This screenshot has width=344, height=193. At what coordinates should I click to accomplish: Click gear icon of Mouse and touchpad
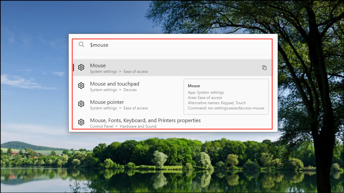(81, 86)
